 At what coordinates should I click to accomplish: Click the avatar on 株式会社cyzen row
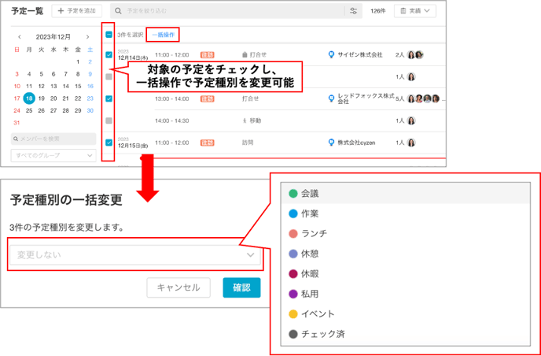tap(411, 143)
